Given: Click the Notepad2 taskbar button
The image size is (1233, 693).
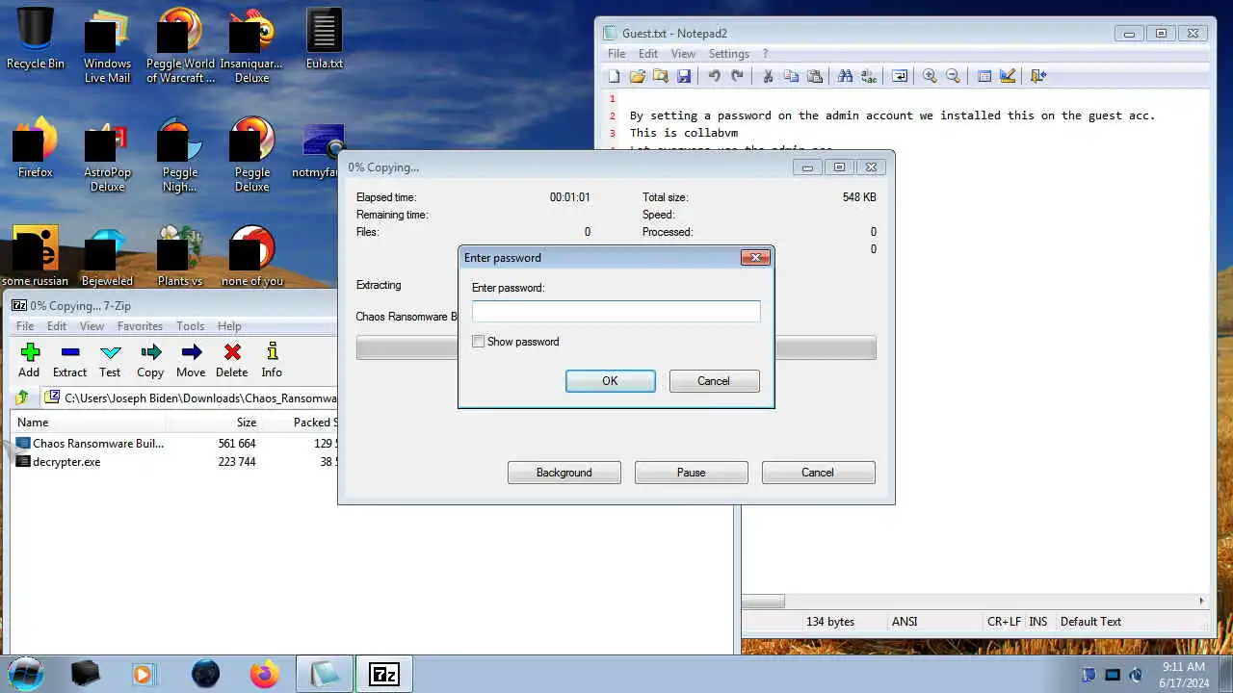Looking at the screenshot, I should point(325,674).
